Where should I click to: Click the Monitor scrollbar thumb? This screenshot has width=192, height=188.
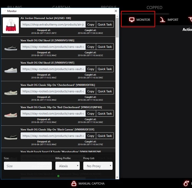click(117, 27)
